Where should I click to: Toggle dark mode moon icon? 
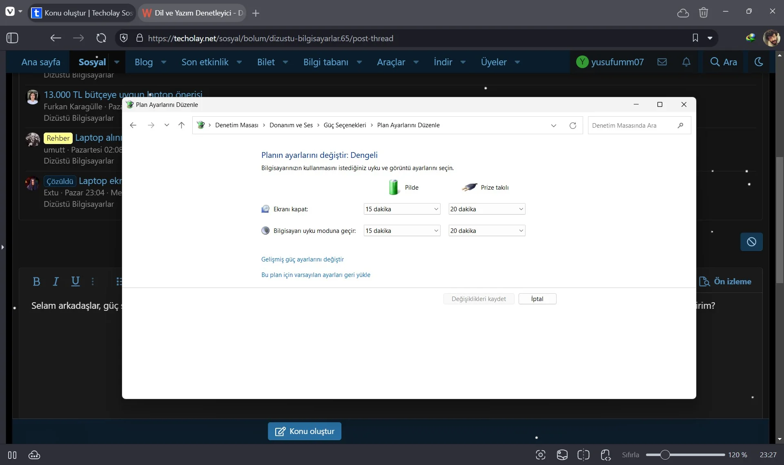pos(759,62)
